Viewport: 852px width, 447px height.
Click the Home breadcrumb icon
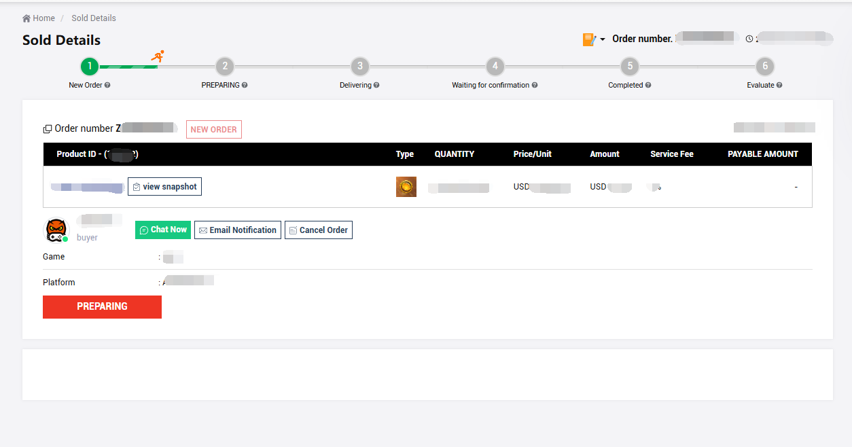click(26, 18)
